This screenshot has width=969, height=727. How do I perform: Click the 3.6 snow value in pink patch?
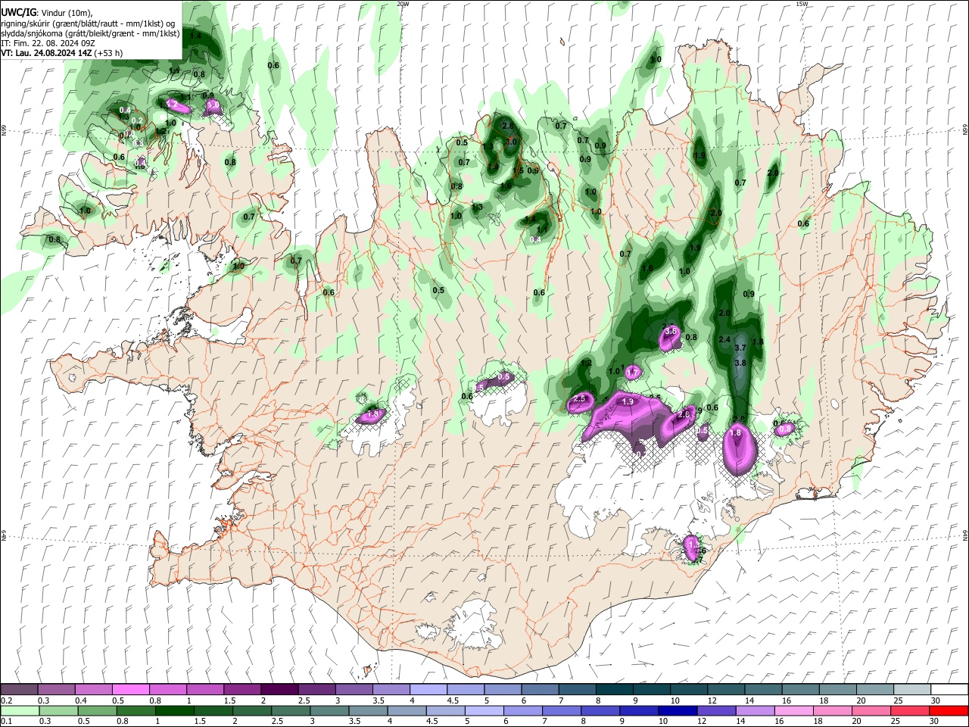click(670, 332)
